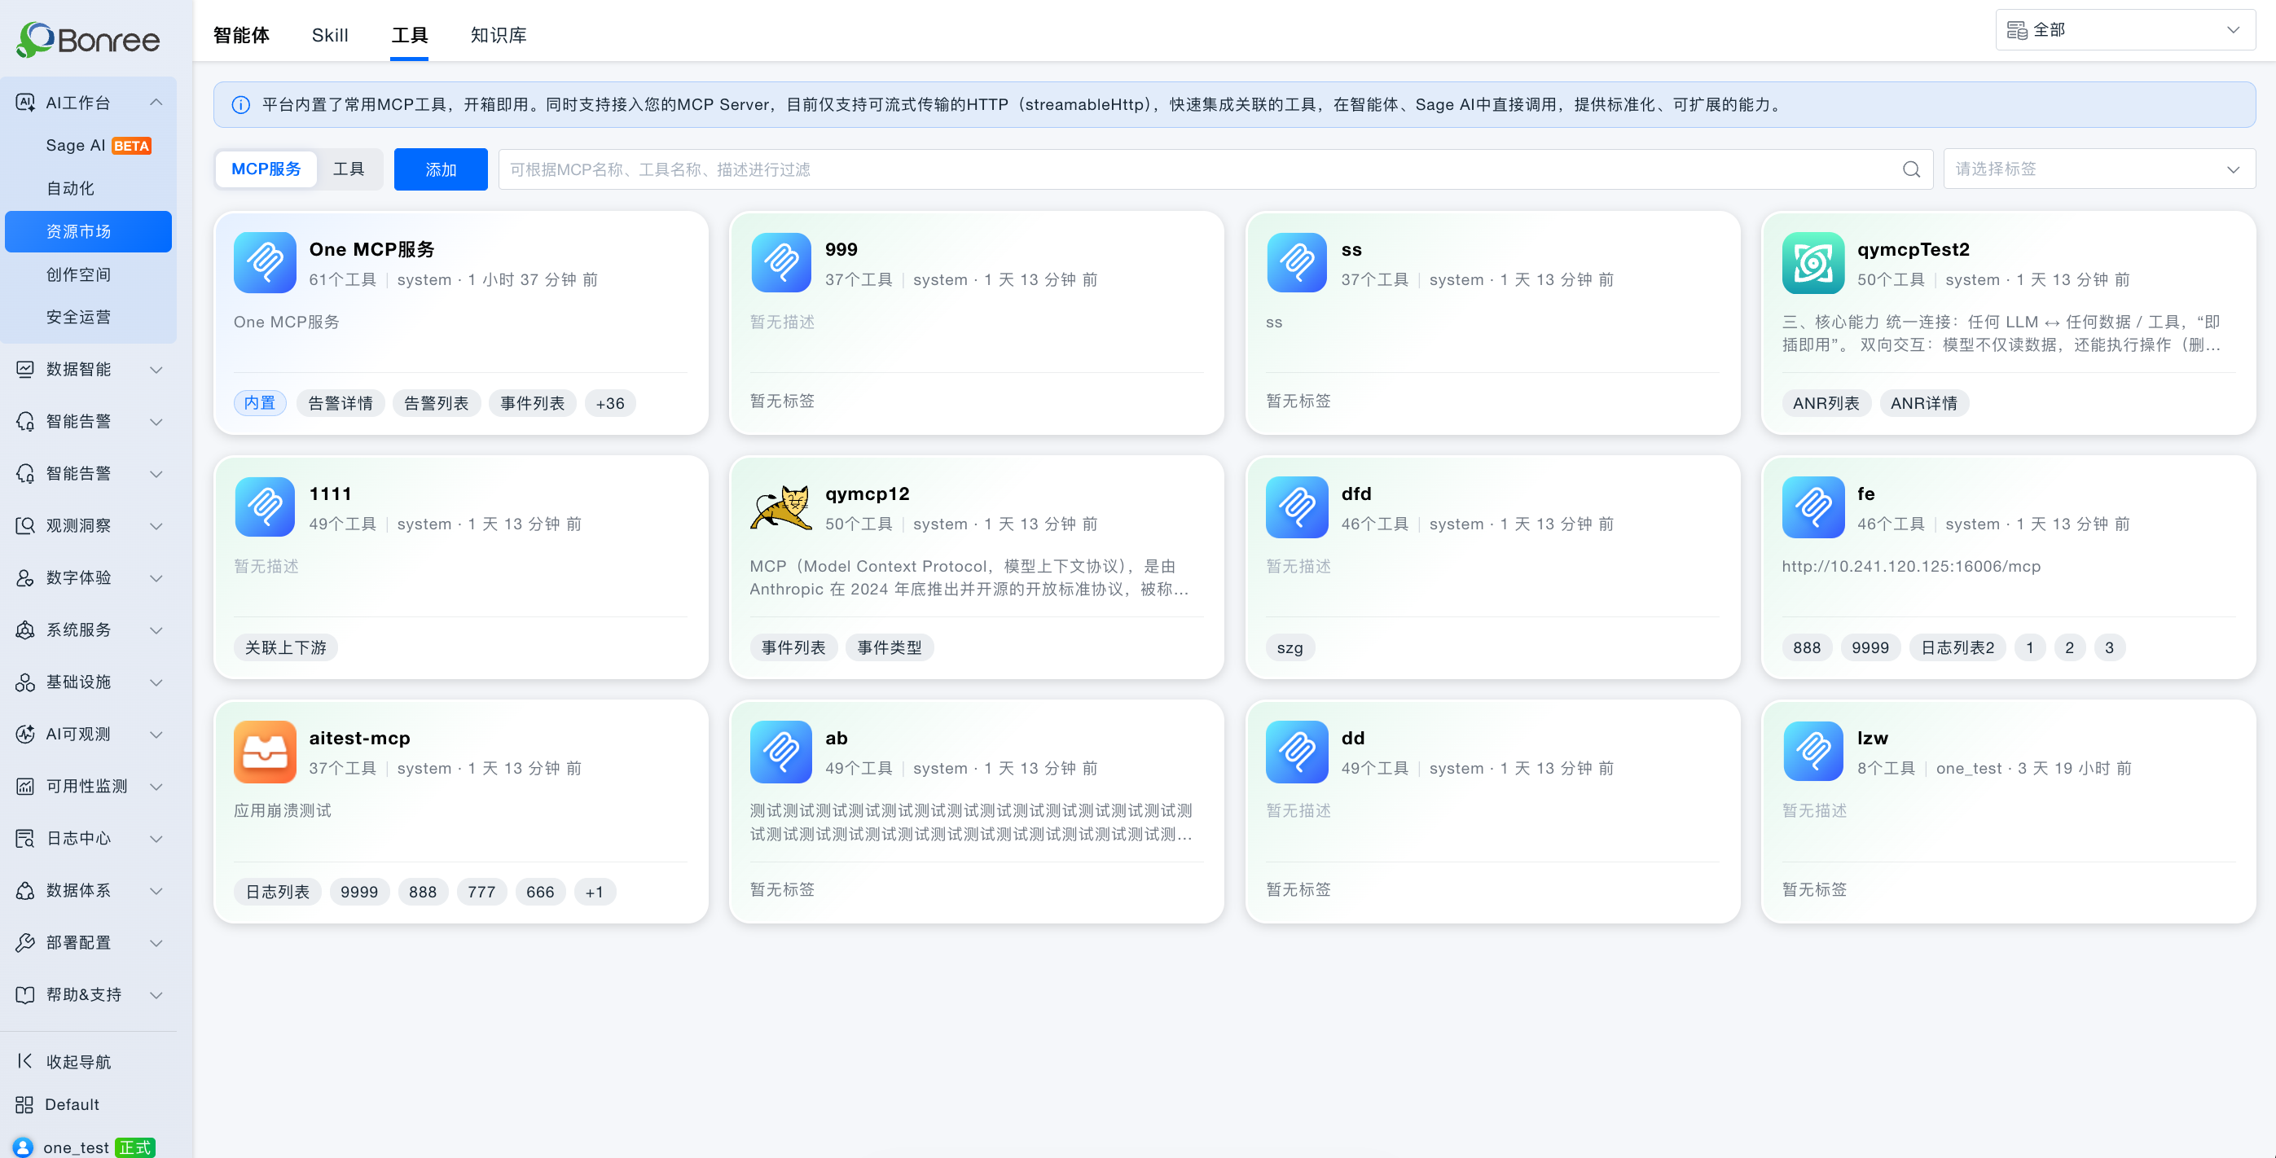The width and height of the screenshot is (2276, 1158).
Task: Click the 数字体验 sidebar icon
Action: pyautogui.click(x=25, y=577)
